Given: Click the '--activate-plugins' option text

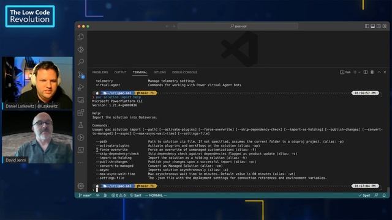Looking at the screenshot, I should (x=113, y=145).
